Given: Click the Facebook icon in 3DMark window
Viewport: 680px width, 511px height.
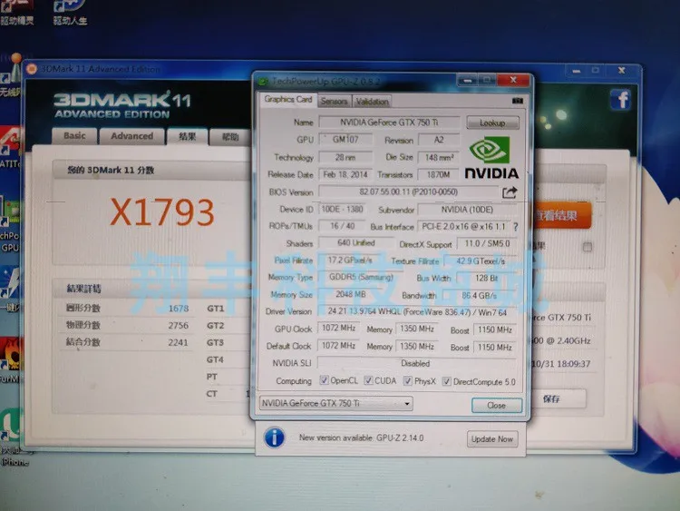Looking at the screenshot, I should [x=620, y=100].
